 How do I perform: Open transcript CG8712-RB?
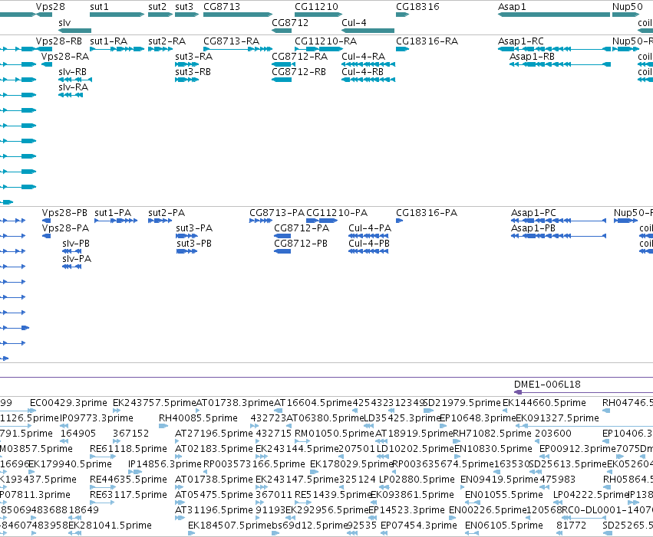tap(298, 72)
